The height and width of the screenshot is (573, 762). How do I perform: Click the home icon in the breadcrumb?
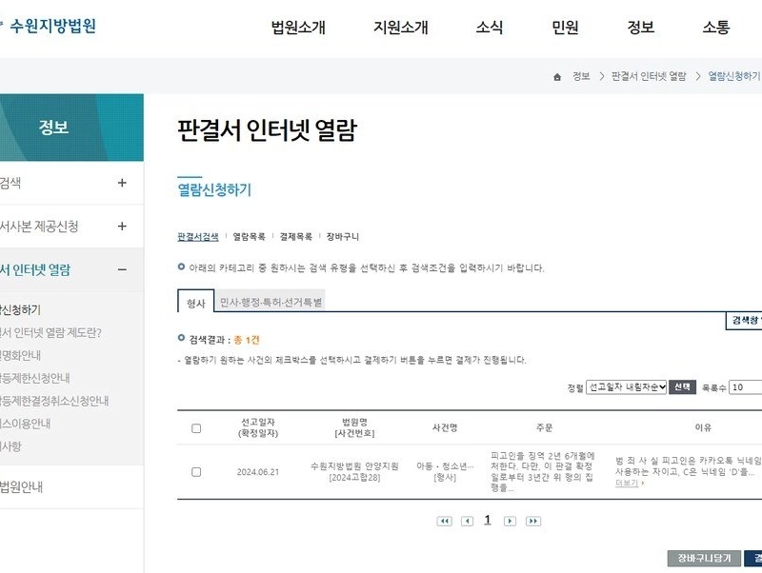pyautogui.click(x=557, y=76)
